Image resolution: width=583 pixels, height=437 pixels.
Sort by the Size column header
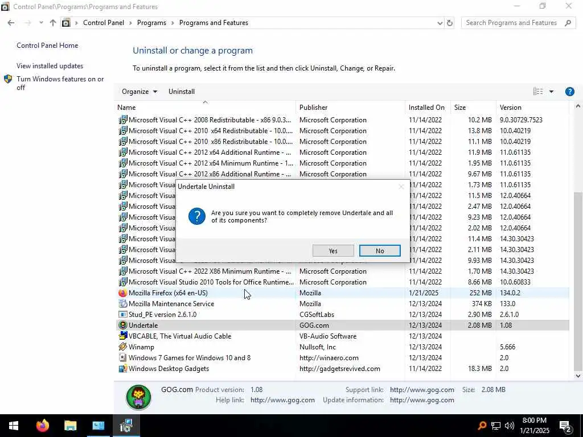coord(473,108)
